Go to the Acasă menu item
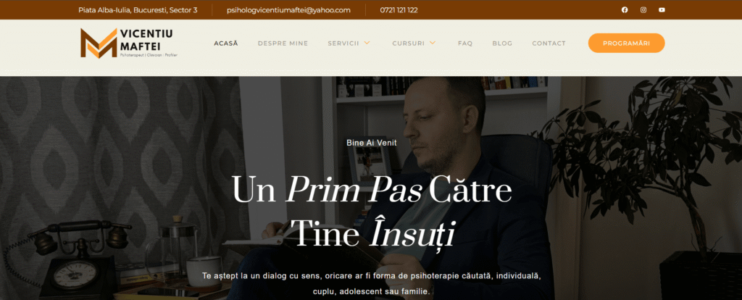Viewport: 742px width, 300px height. [x=226, y=43]
